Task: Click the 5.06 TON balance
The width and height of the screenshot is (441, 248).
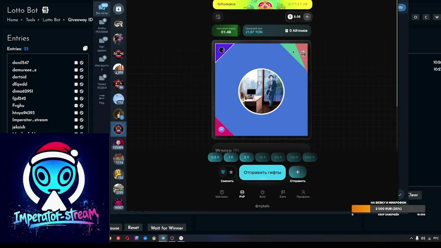Action: tap(294, 17)
